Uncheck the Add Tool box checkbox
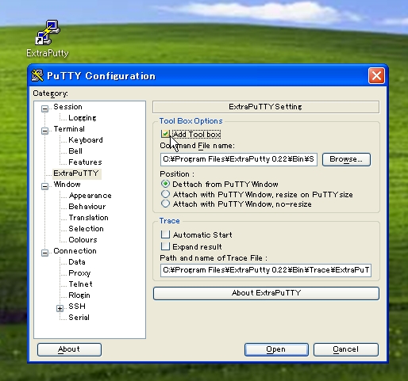Viewport: 408px width, 381px height. point(165,134)
